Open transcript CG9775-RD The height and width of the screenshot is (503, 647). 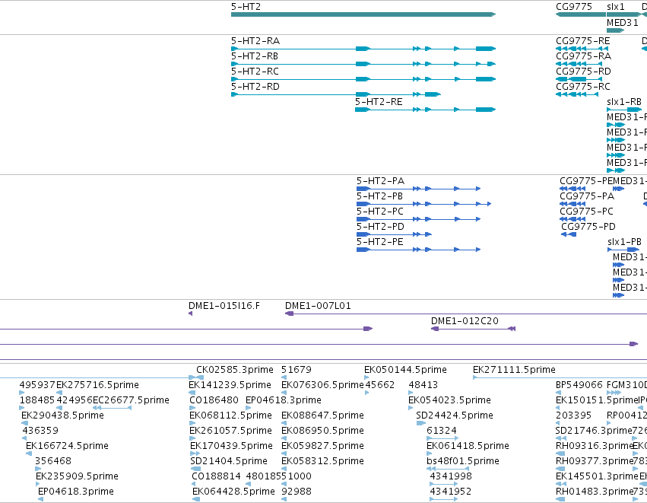click(583, 72)
